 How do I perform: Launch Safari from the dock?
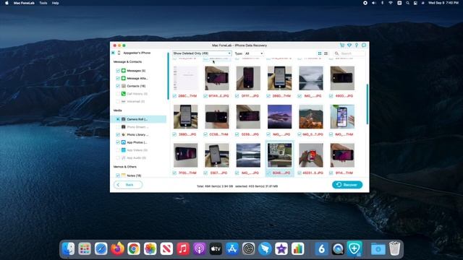[x=101, y=248]
